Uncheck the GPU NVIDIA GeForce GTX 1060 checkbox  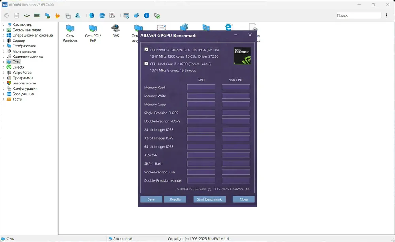click(146, 50)
